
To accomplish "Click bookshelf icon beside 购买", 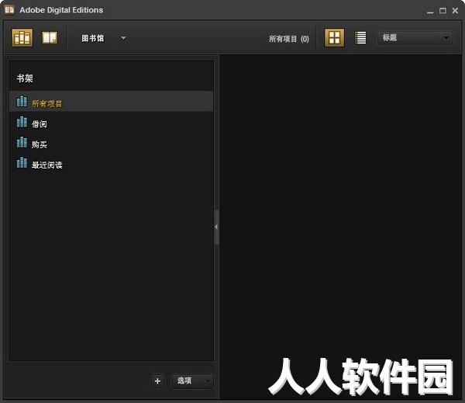I will click(x=22, y=142).
